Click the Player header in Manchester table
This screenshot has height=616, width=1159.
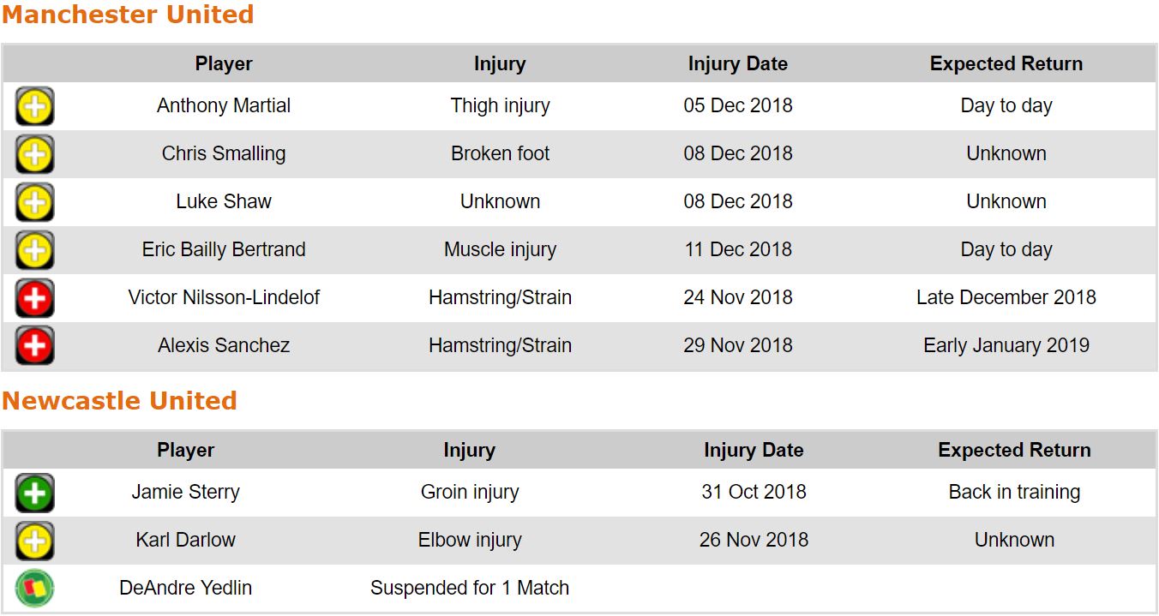tap(224, 63)
